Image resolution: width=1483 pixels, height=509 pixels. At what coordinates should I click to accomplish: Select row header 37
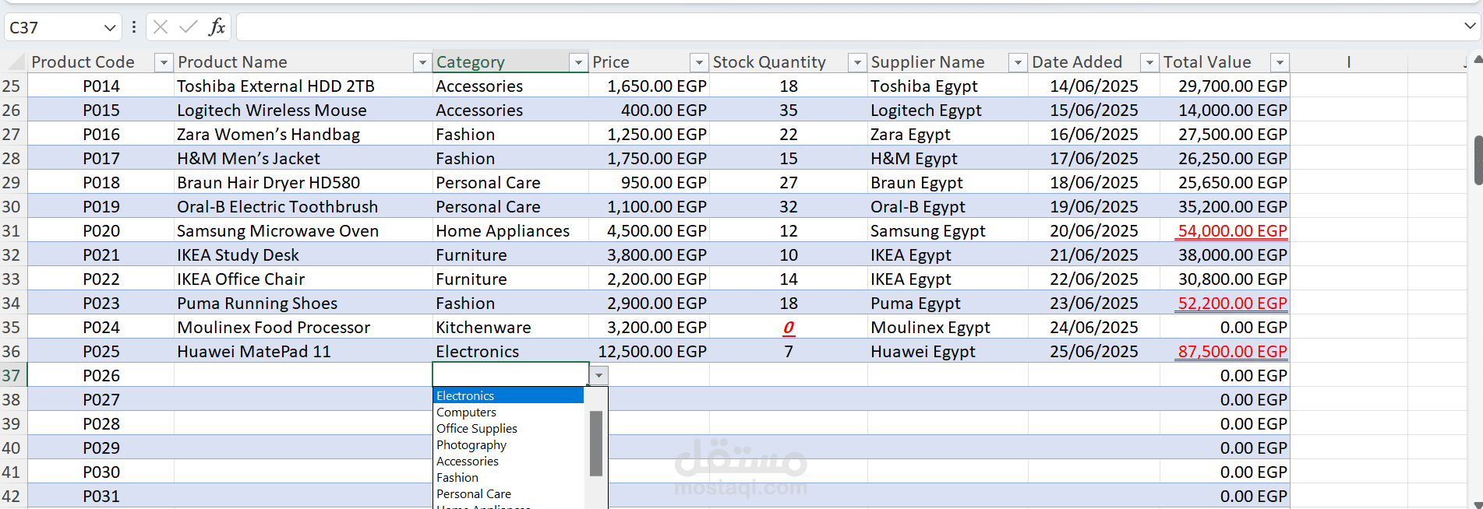[12, 376]
